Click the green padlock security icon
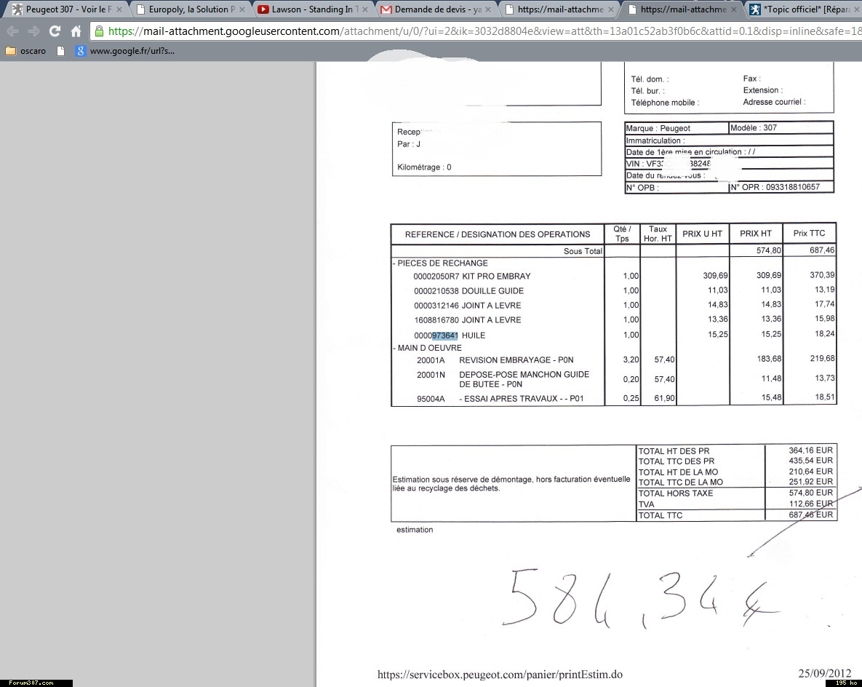 (99, 31)
